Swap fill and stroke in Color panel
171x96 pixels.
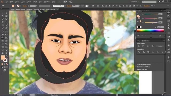(x=139, y=14)
